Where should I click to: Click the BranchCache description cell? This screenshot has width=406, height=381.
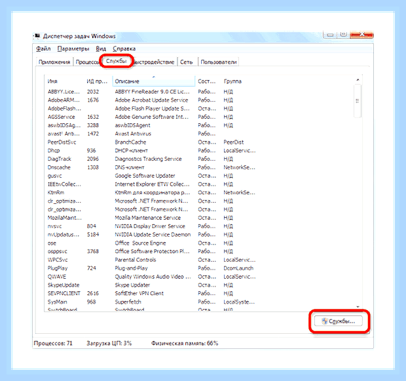pyautogui.click(x=130, y=142)
